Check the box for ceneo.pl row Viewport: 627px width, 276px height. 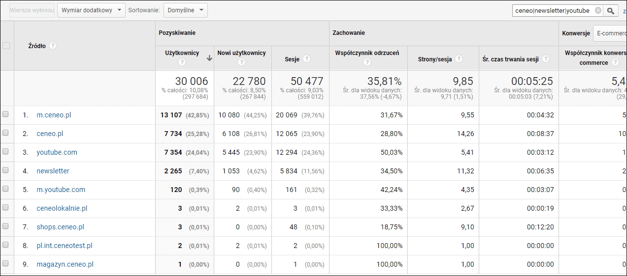coord(6,133)
